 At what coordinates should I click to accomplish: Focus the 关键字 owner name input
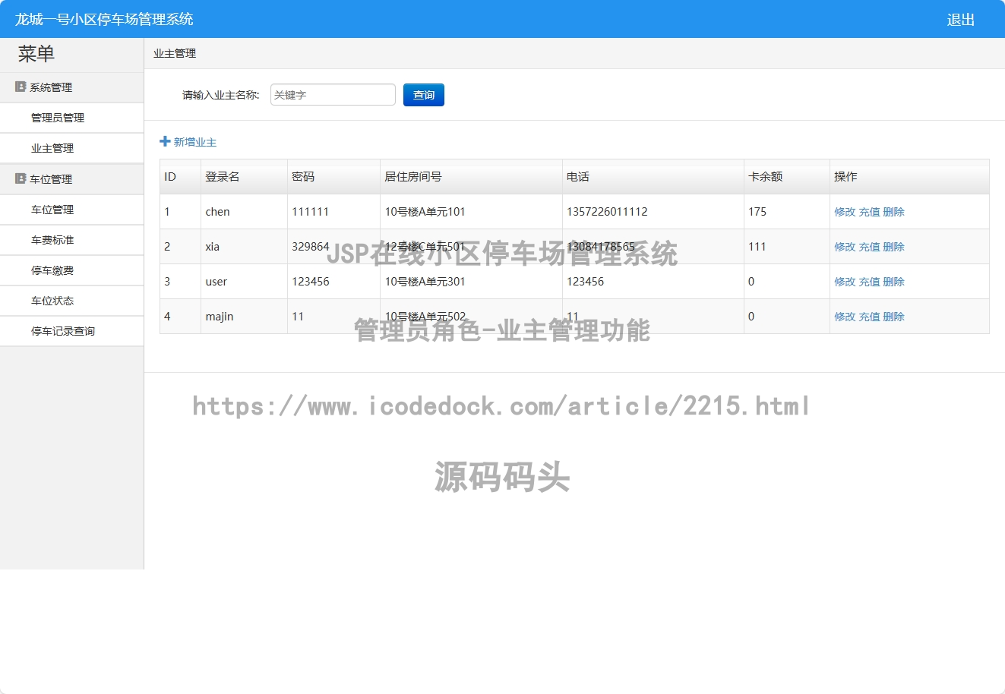[x=333, y=95]
